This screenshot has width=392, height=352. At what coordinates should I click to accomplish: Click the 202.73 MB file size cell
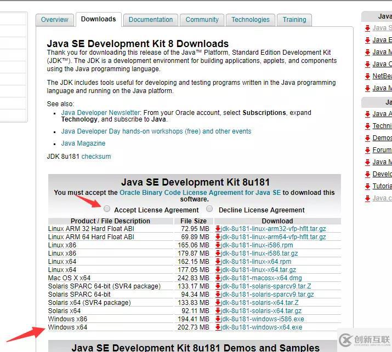[x=193, y=327]
